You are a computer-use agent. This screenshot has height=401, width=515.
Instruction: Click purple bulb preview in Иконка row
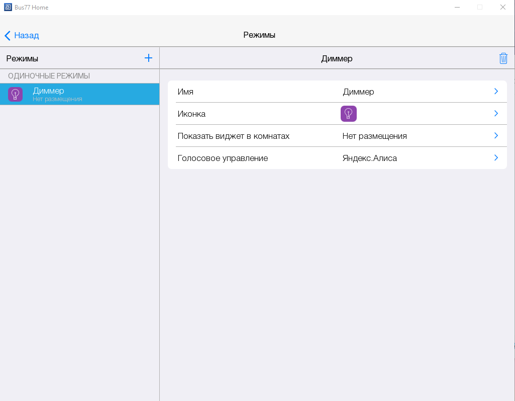tap(348, 114)
